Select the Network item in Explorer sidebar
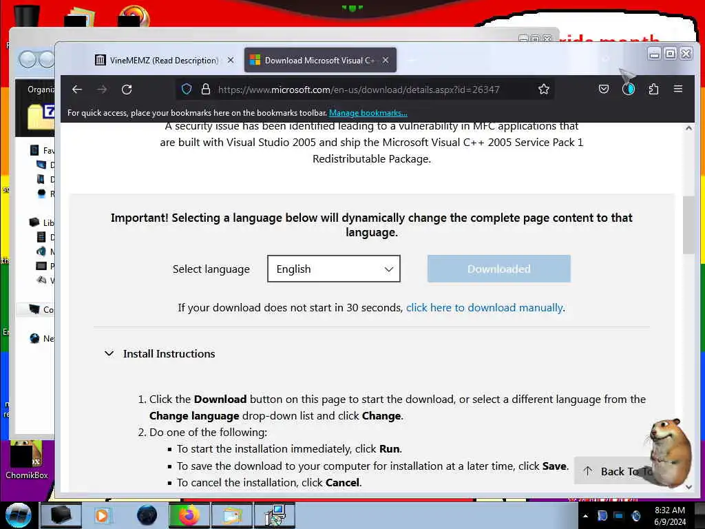 click(43, 338)
